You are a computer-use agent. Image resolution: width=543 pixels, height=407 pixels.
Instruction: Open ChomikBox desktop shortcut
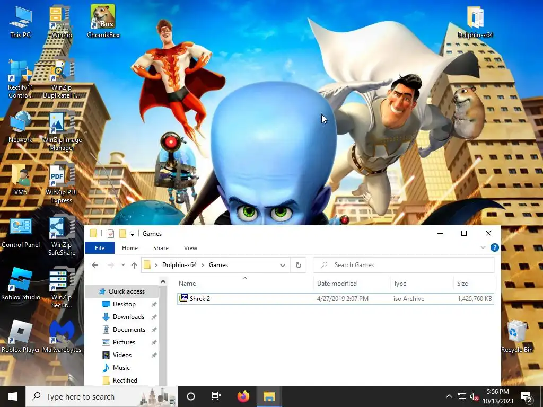point(103,22)
